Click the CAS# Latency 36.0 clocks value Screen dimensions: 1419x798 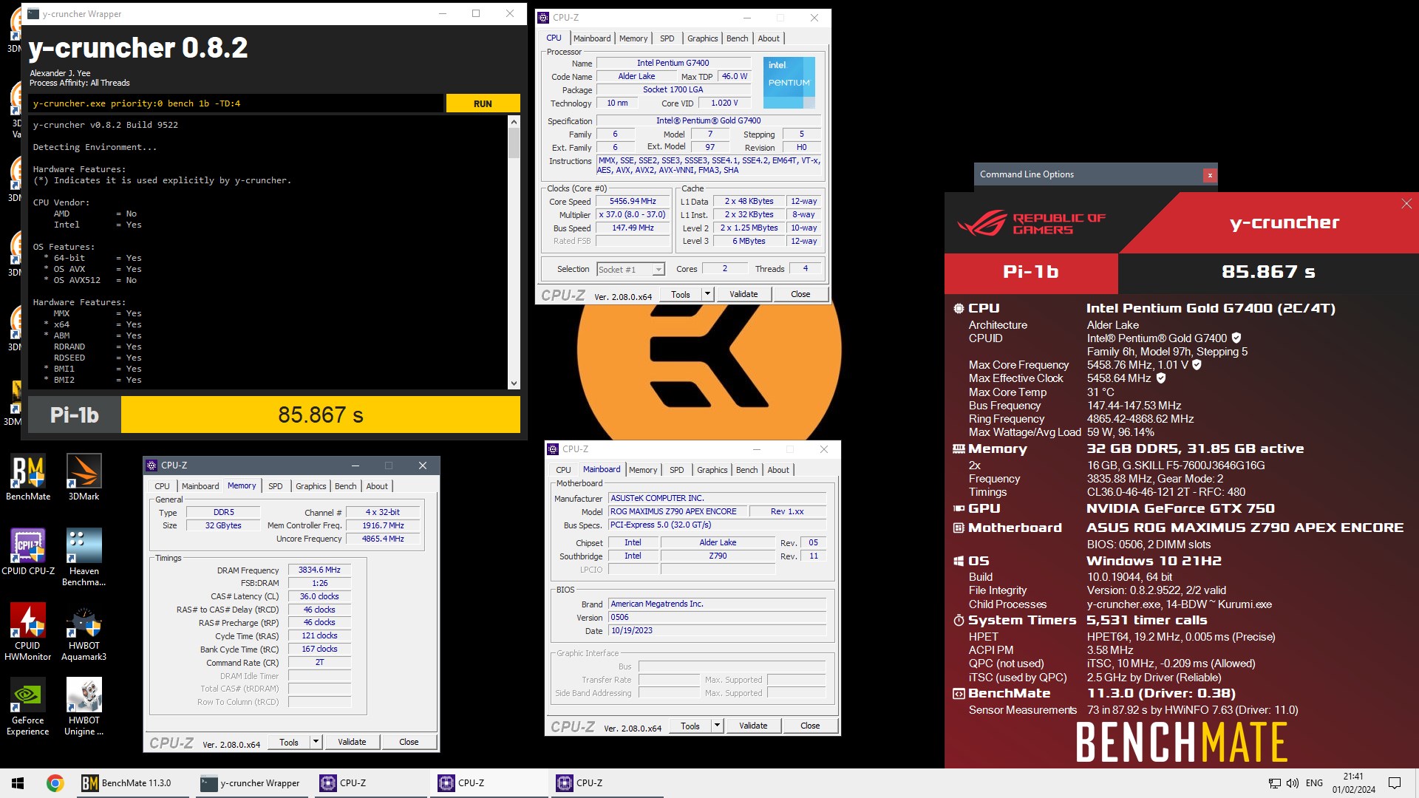pos(319,597)
